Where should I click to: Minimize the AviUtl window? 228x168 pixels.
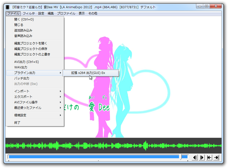coord(200,6)
